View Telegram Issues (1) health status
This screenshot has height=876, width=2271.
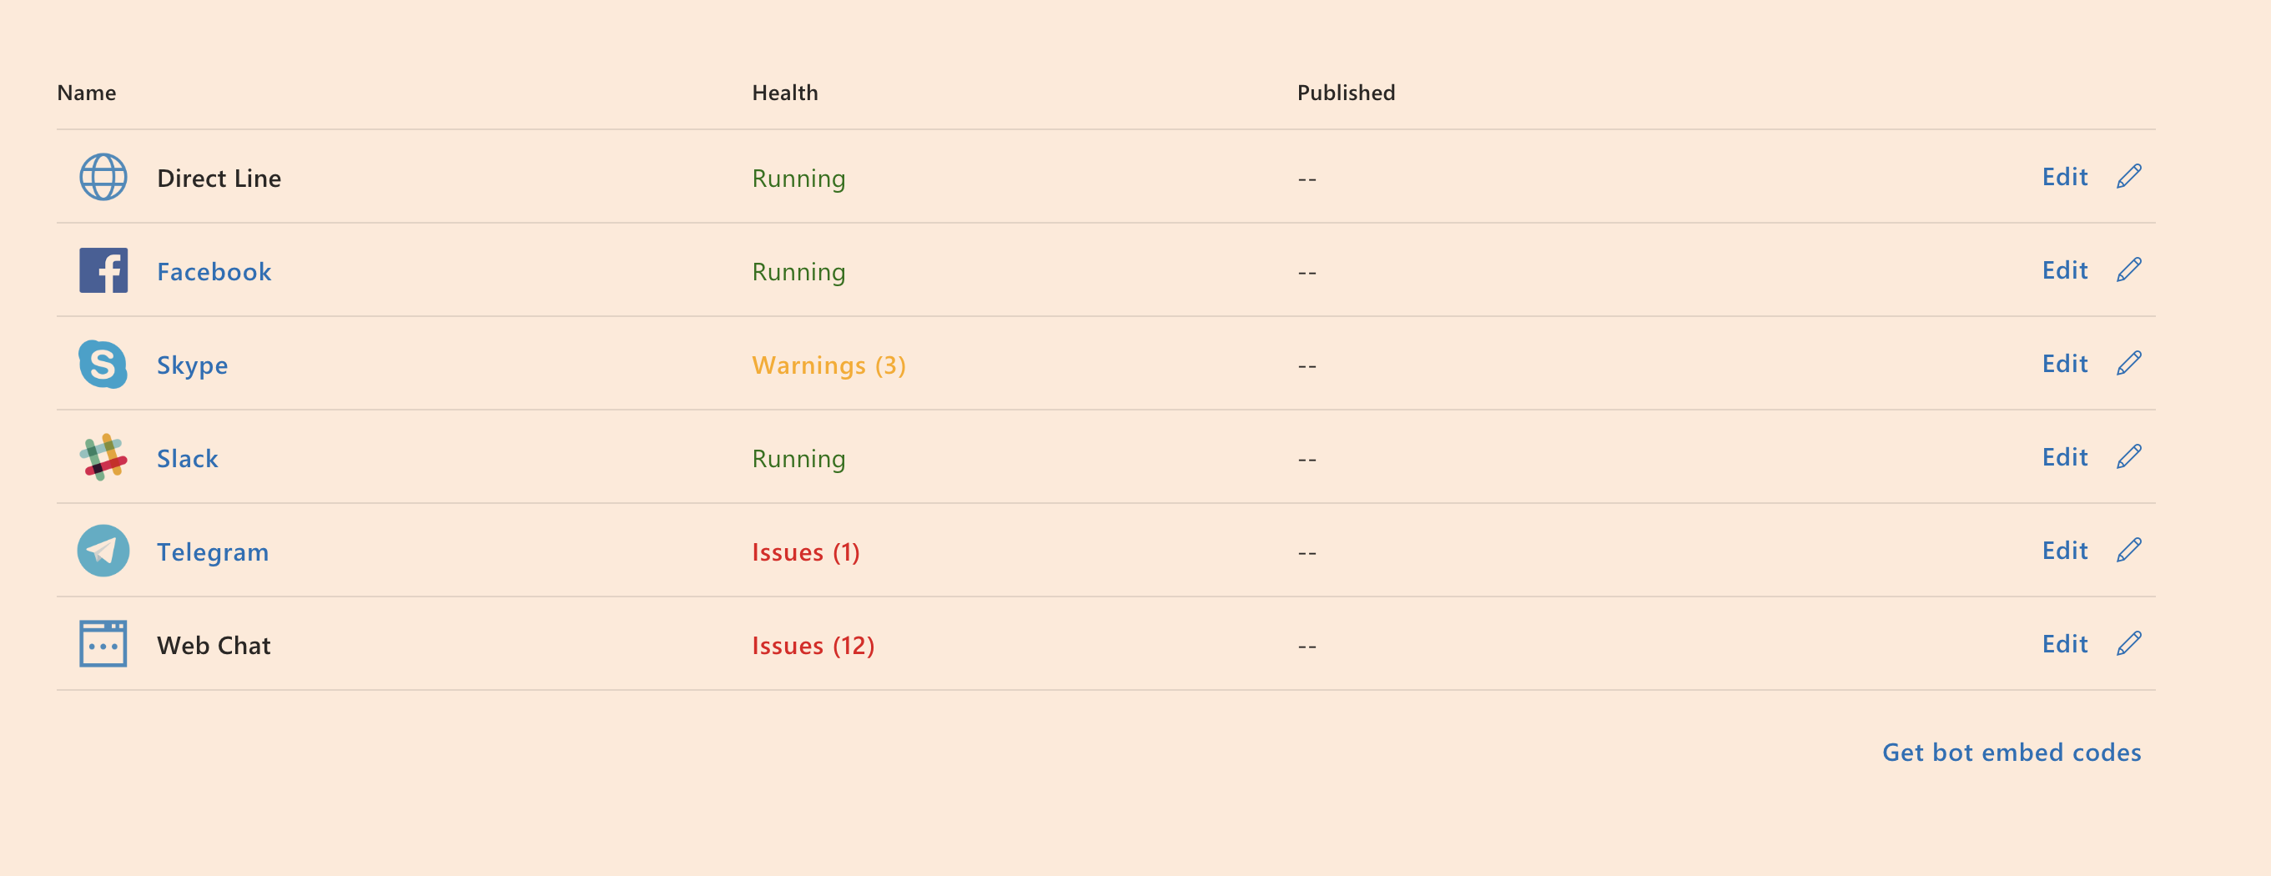click(805, 551)
